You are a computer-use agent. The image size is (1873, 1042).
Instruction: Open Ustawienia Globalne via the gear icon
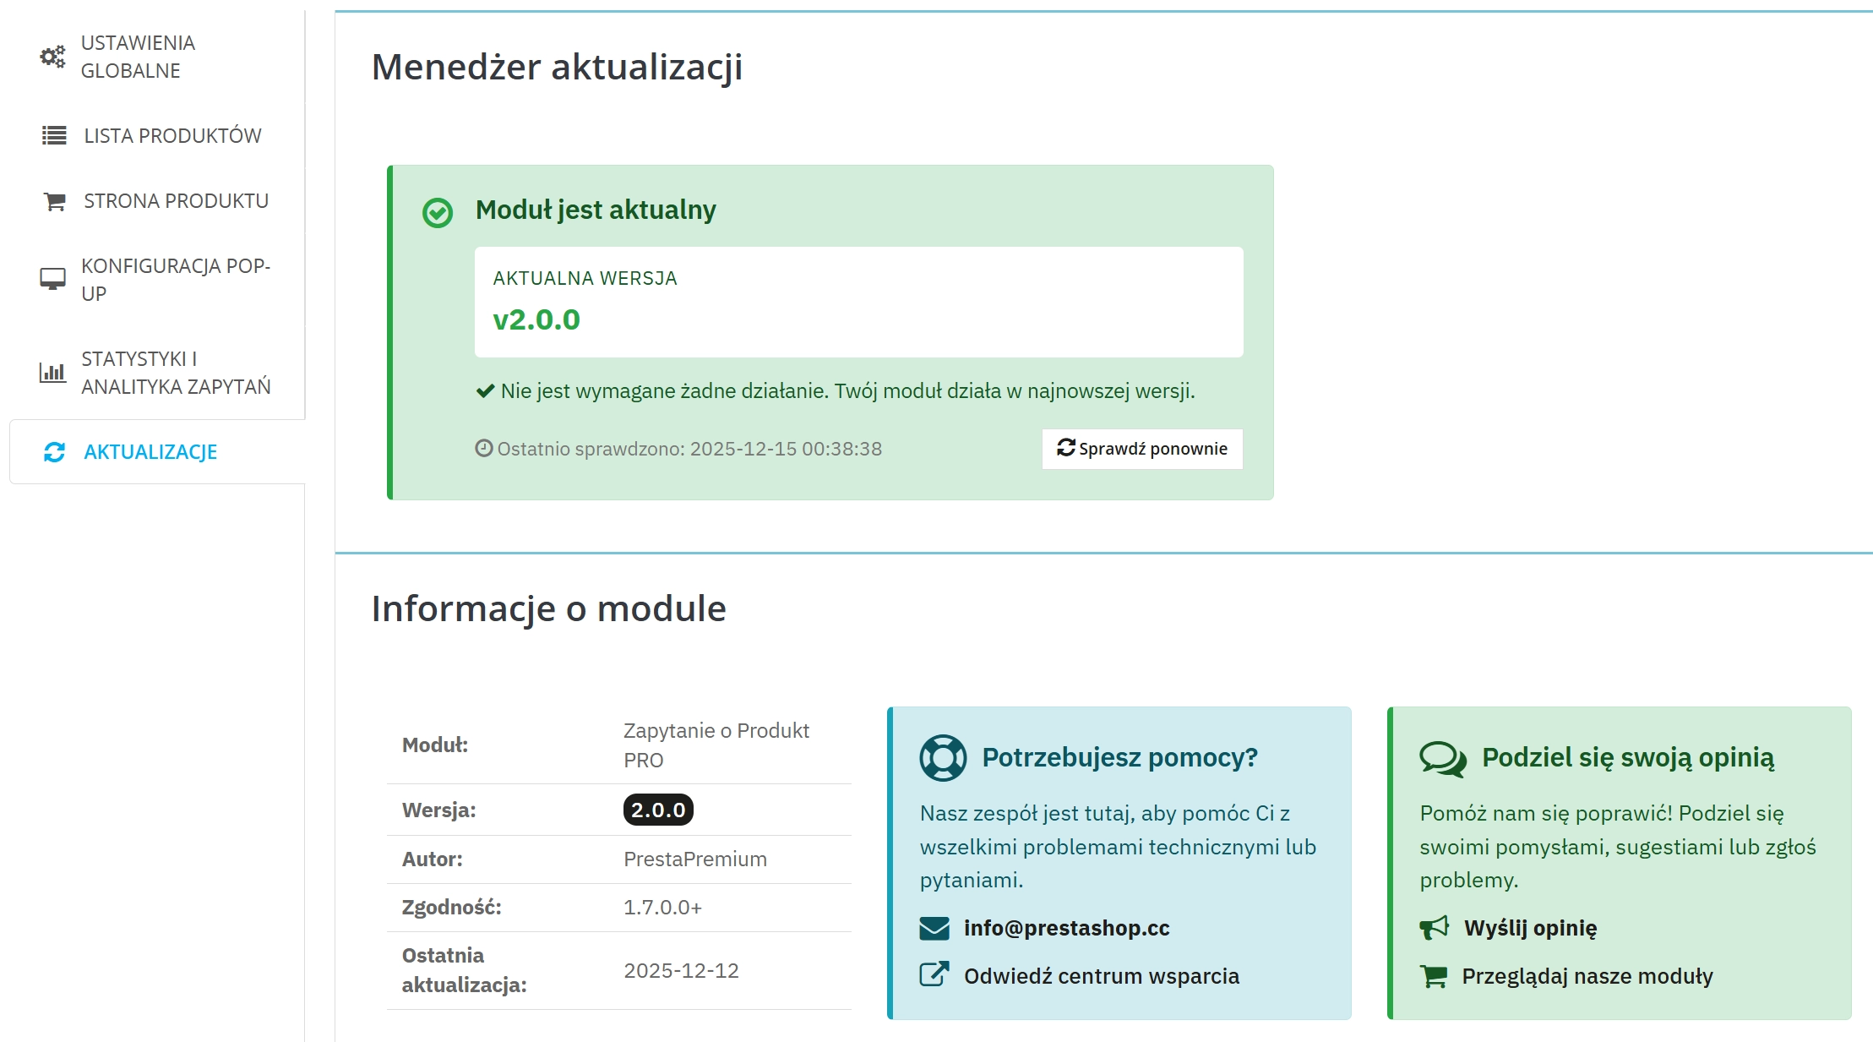coord(52,57)
